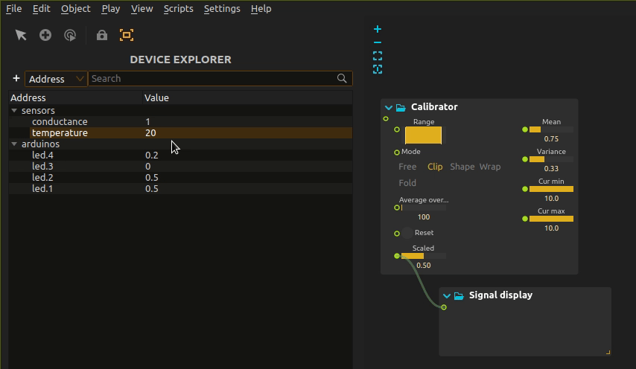Collapse the sensors tree node

pyautogui.click(x=14, y=111)
